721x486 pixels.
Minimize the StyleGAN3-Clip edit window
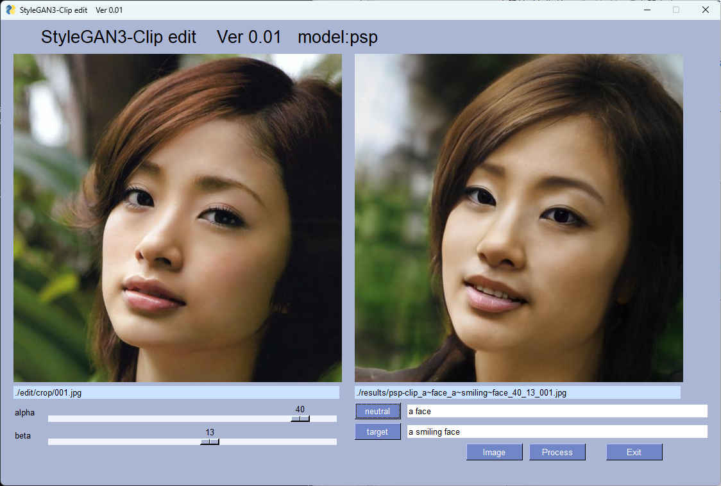pos(646,10)
